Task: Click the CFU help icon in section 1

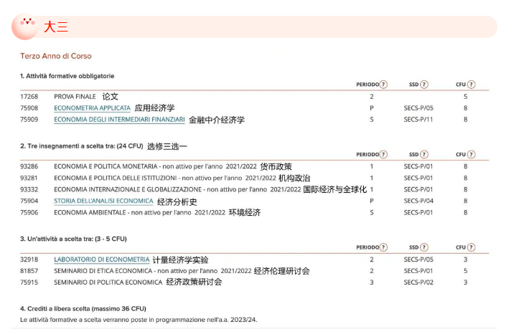Action: (x=471, y=85)
